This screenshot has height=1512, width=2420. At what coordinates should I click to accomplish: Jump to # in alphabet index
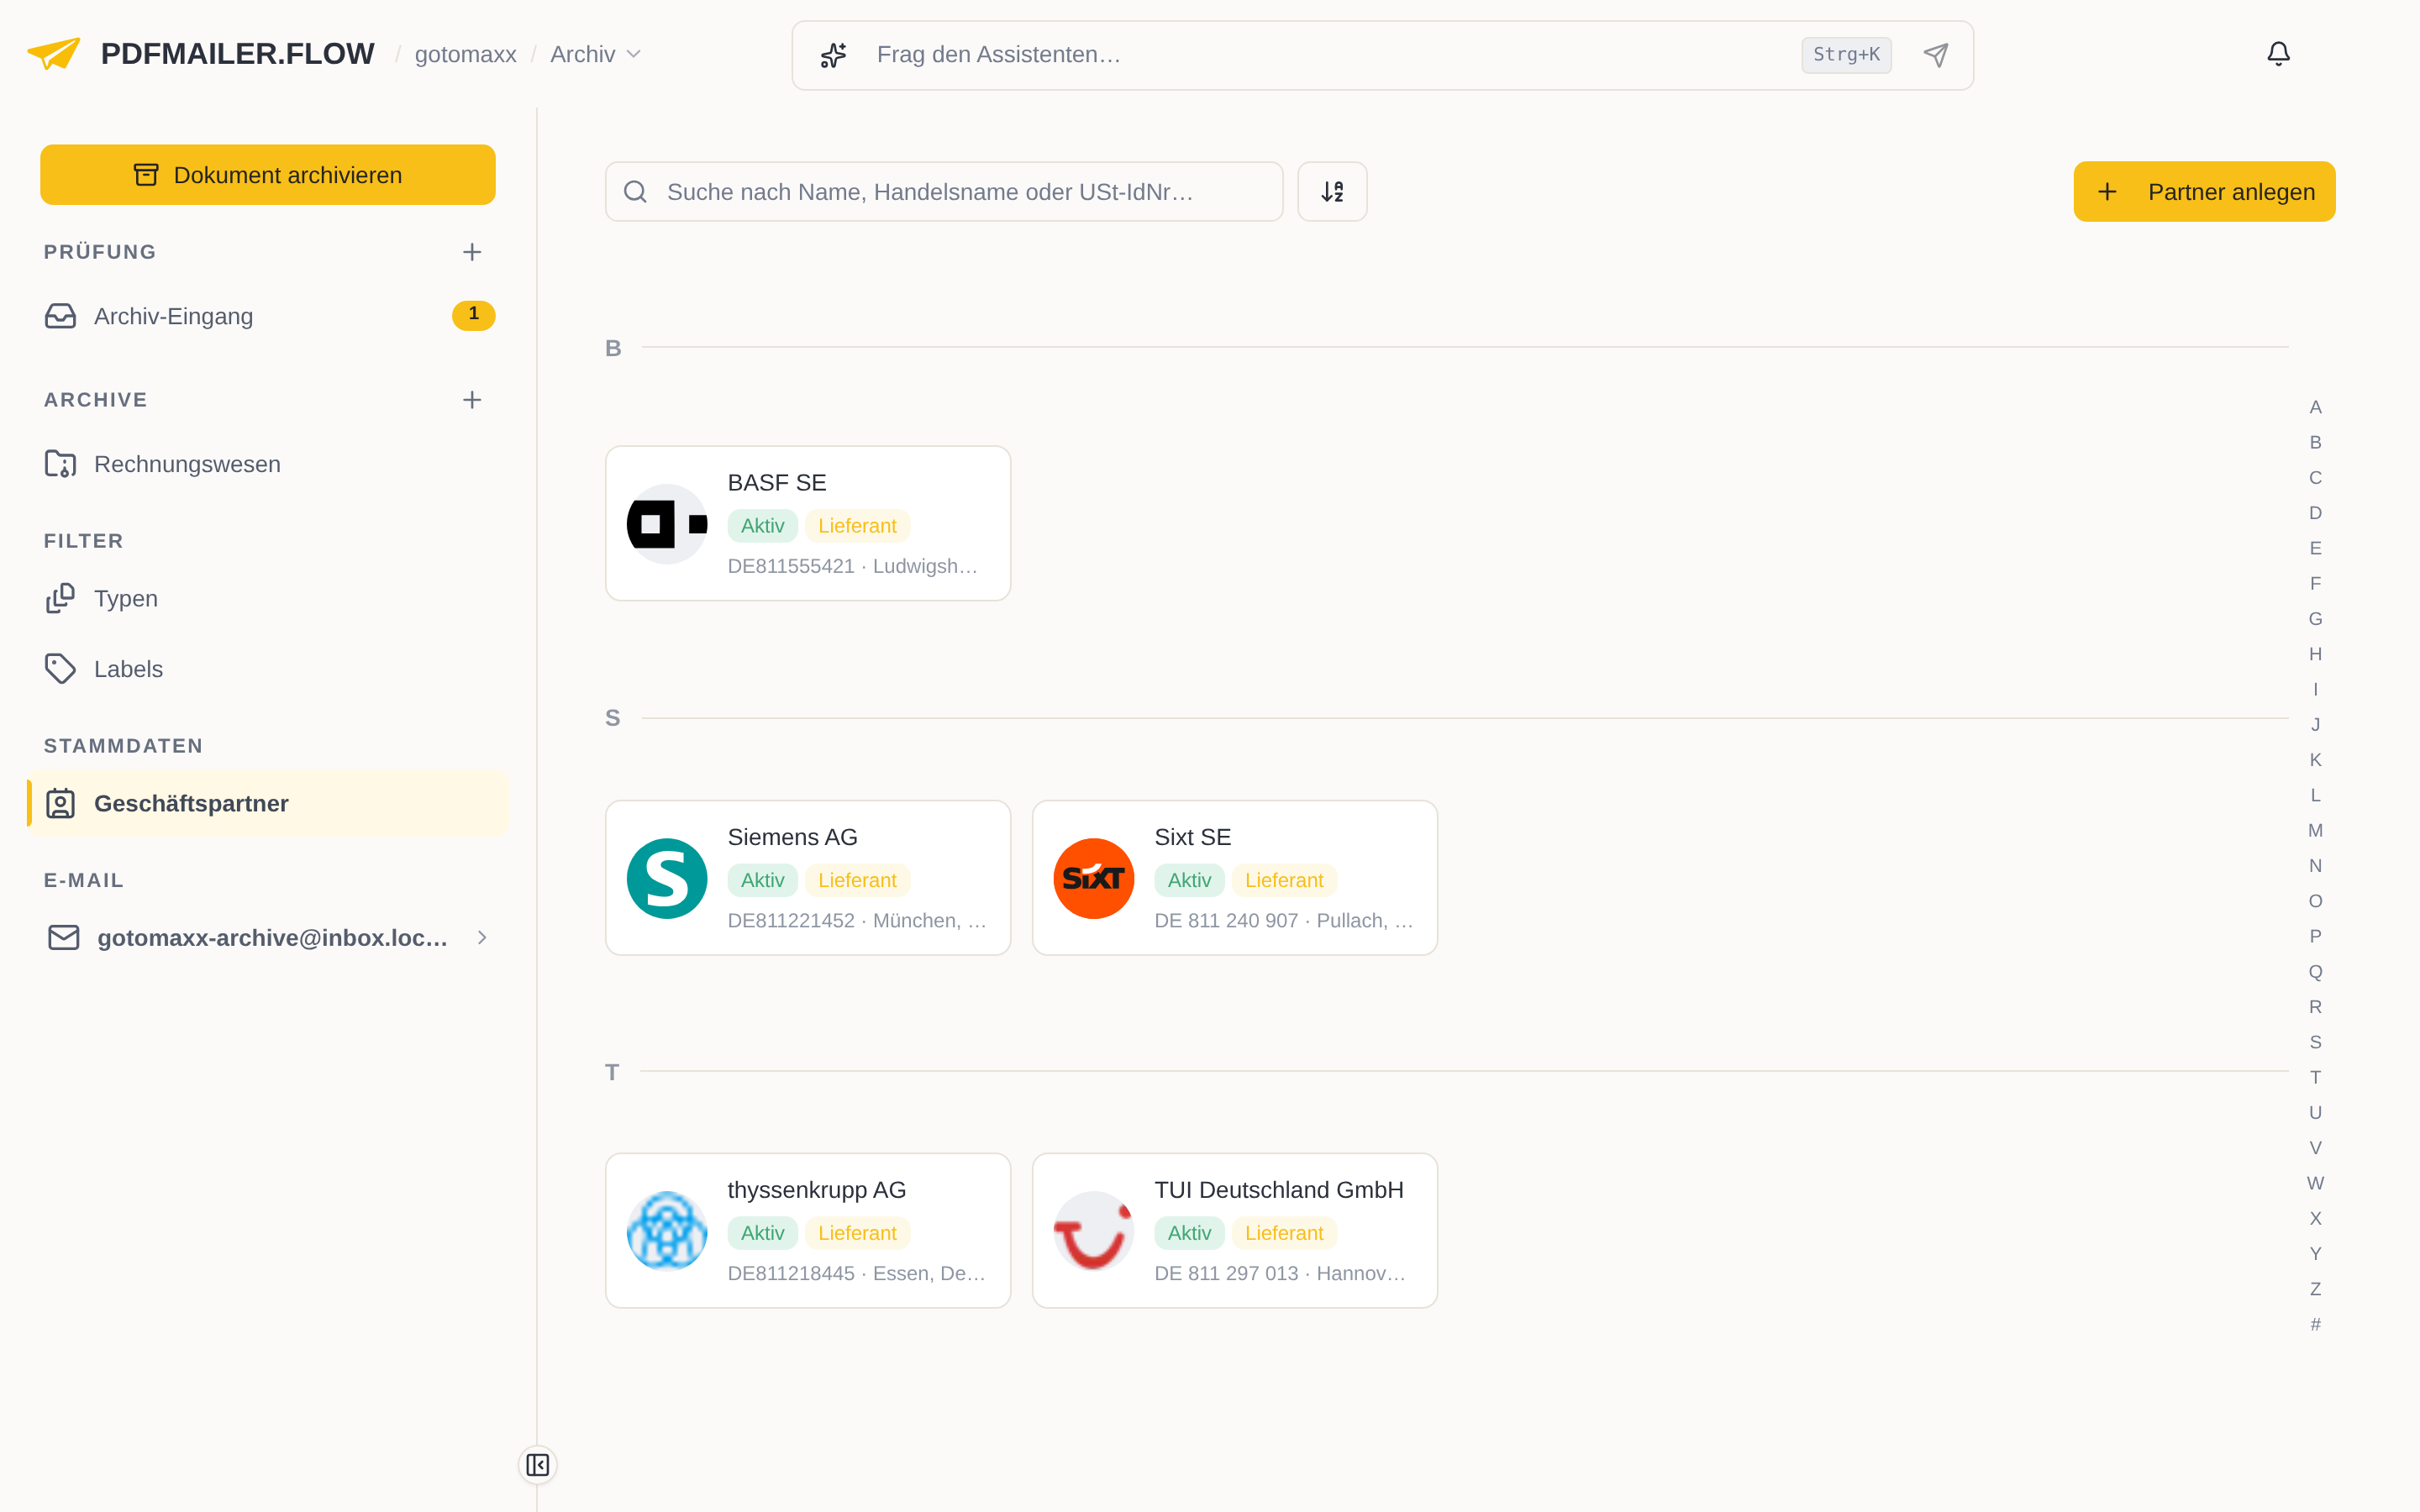point(2315,1324)
